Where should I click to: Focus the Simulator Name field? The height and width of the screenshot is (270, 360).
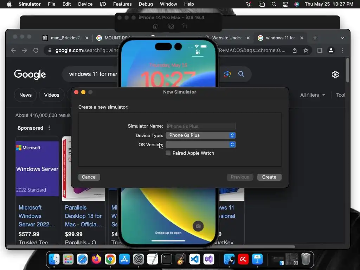coord(201,126)
